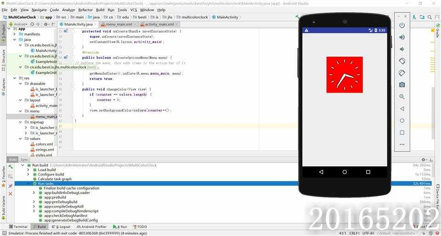Tap the phone's on-screen Home button
The width and height of the screenshot is (441, 236).
pyautogui.click(x=345, y=172)
